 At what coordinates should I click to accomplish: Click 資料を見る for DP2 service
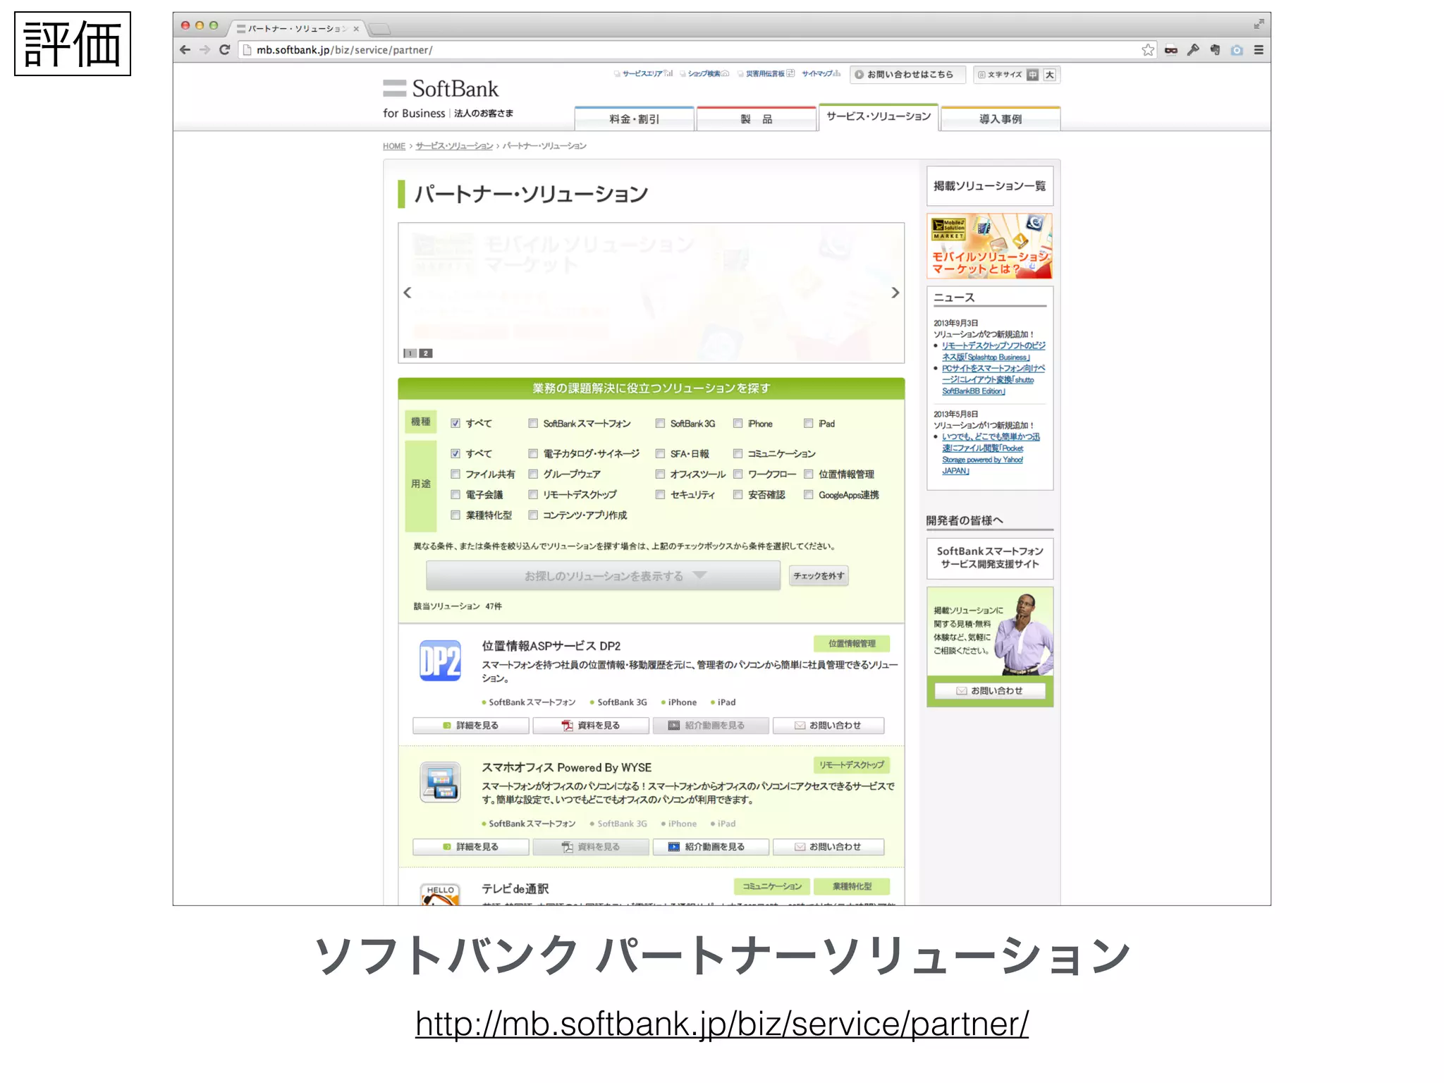coord(591,726)
